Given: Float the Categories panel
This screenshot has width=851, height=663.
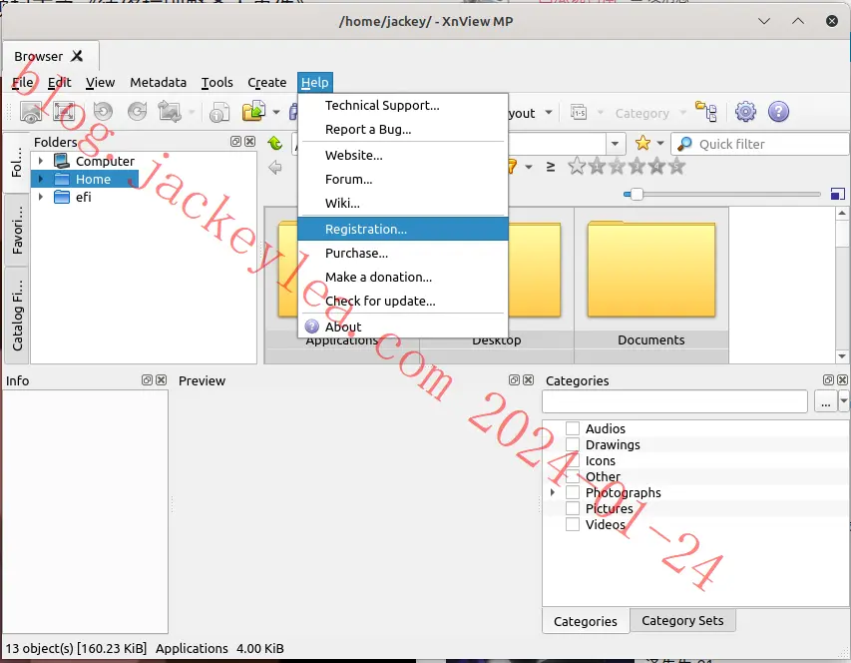Looking at the screenshot, I should 828,380.
